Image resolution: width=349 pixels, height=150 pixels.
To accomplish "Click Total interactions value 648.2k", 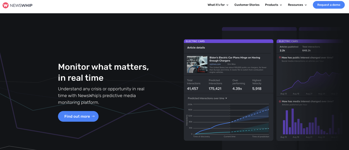I will pyautogui.click(x=306, y=50).
